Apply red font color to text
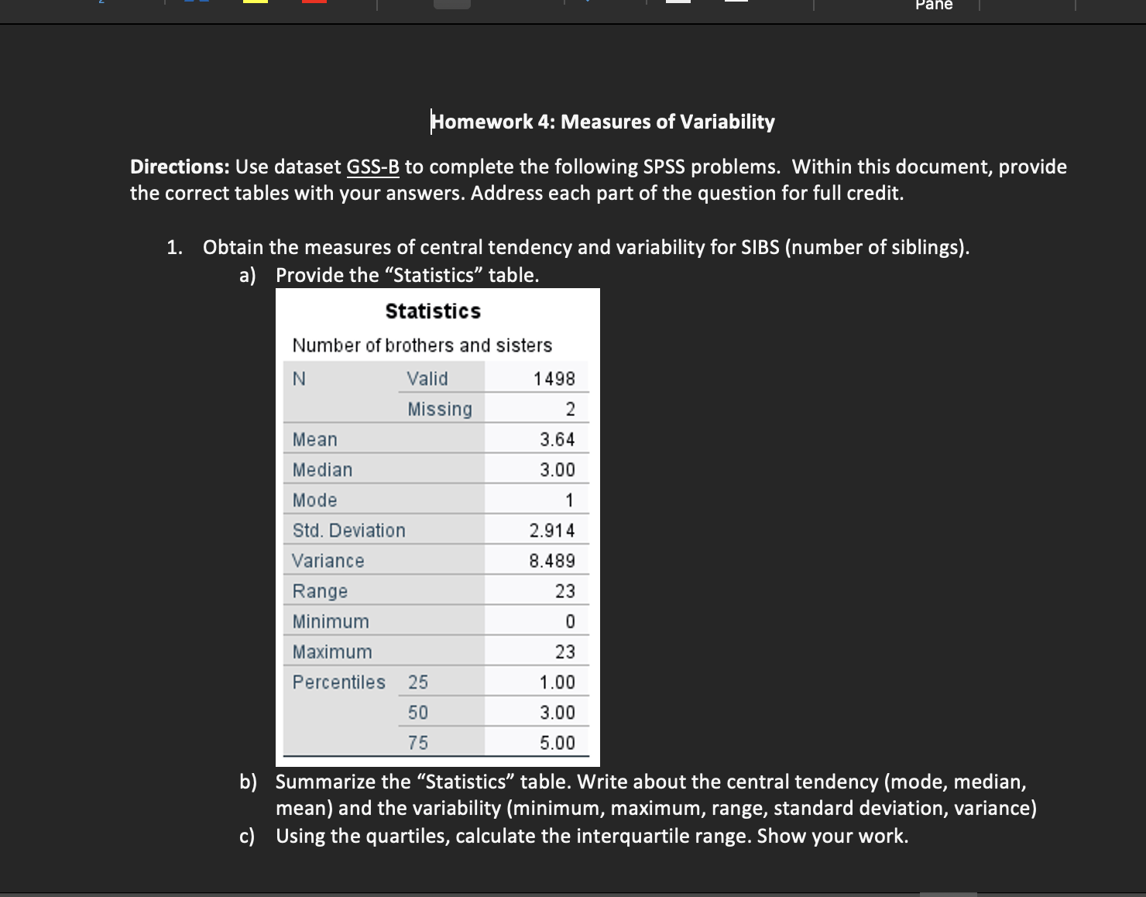 pos(314,4)
